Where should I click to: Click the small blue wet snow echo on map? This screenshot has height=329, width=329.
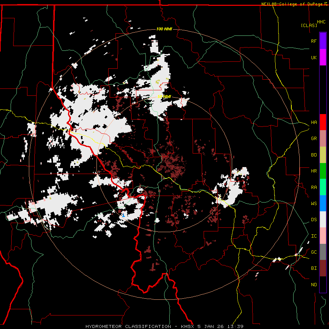coord(124,215)
